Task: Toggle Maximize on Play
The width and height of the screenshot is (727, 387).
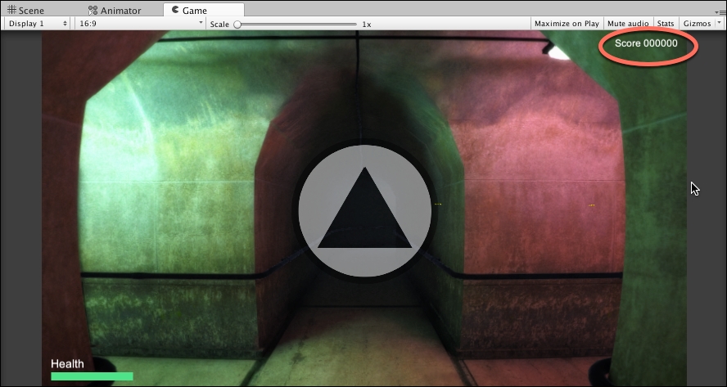Action: 567,24
